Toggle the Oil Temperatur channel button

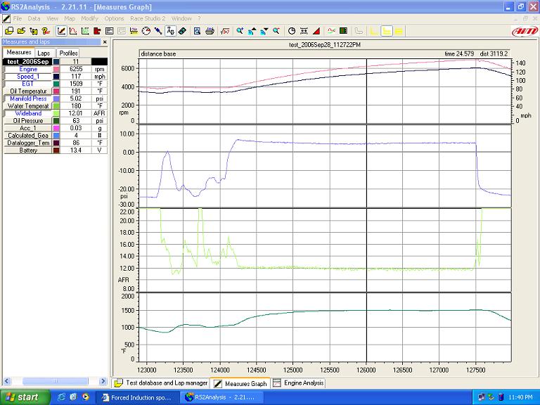point(28,91)
